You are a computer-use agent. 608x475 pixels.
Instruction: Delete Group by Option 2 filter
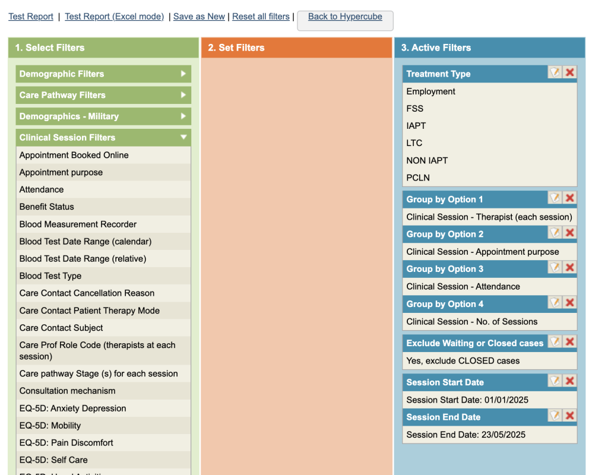(569, 233)
